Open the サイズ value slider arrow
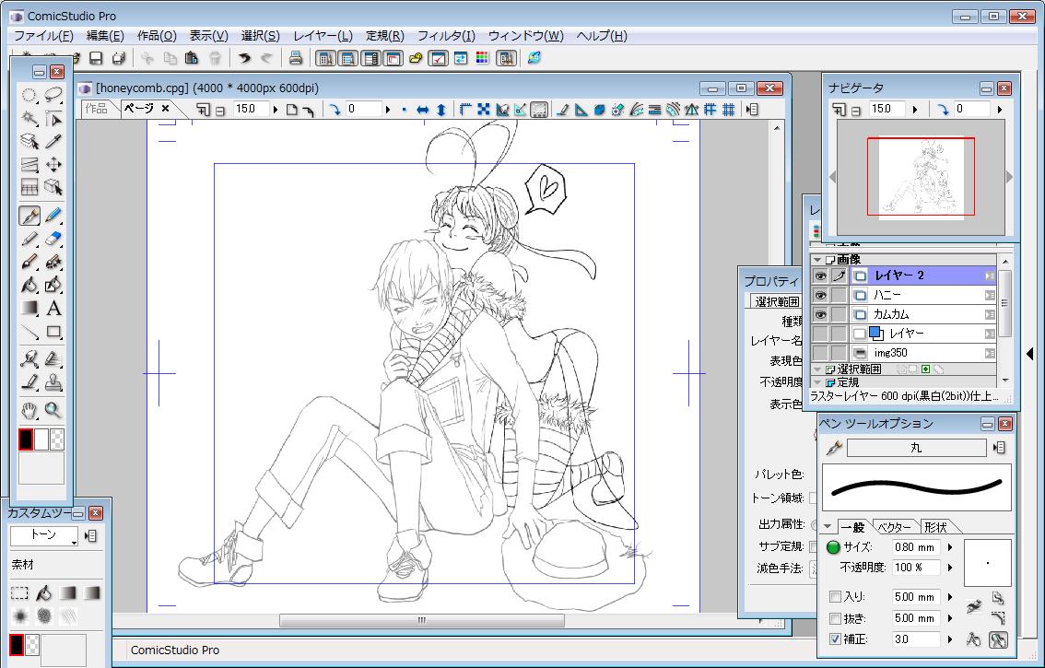The width and height of the screenshot is (1045, 668). [x=949, y=547]
